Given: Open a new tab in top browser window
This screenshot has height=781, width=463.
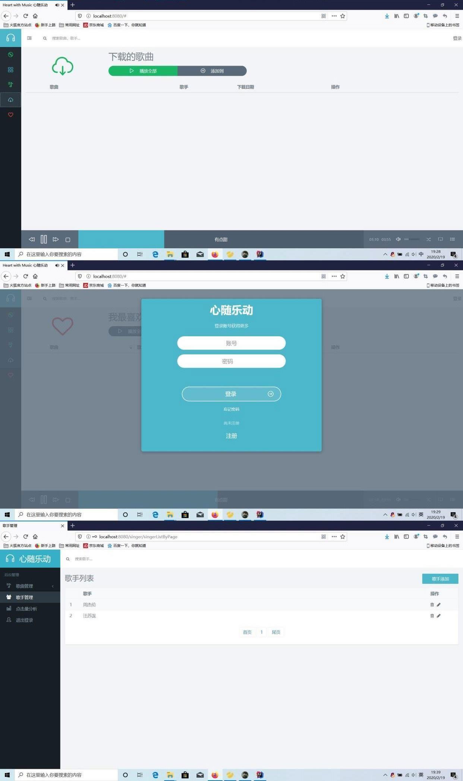Looking at the screenshot, I should coord(73,5).
